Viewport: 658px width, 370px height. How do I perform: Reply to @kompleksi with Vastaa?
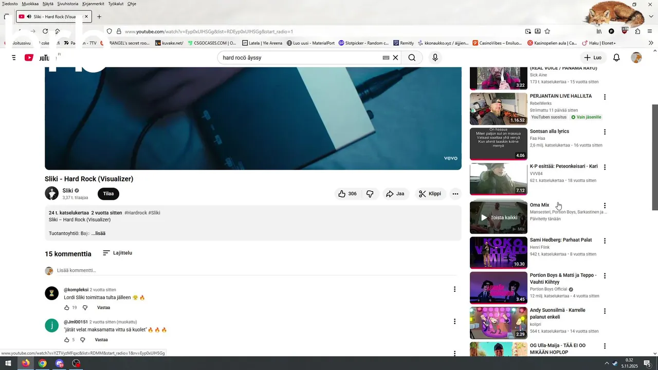[103, 308]
